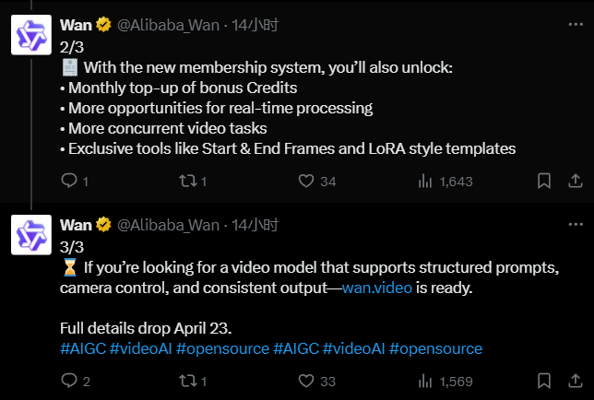Like the 3/3 tweet with 33 likes

pyautogui.click(x=308, y=382)
